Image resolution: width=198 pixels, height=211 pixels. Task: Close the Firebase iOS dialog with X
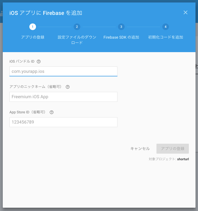pyautogui.click(x=186, y=12)
